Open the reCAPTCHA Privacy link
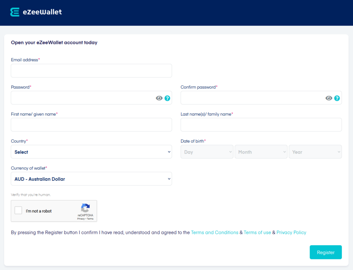The height and width of the screenshot is (270, 353). tap(81, 219)
